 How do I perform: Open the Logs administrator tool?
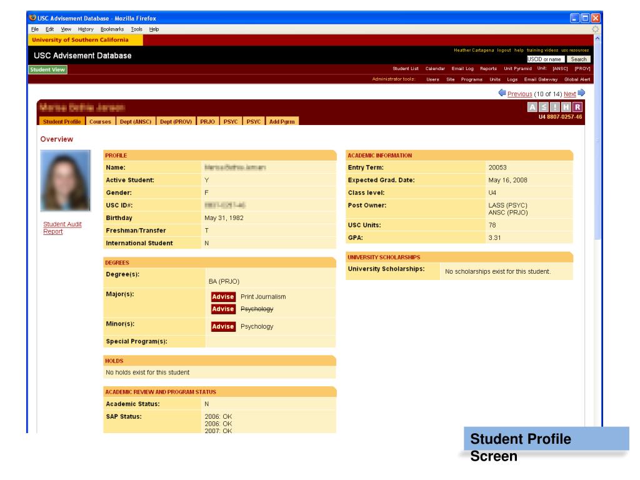click(x=512, y=79)
